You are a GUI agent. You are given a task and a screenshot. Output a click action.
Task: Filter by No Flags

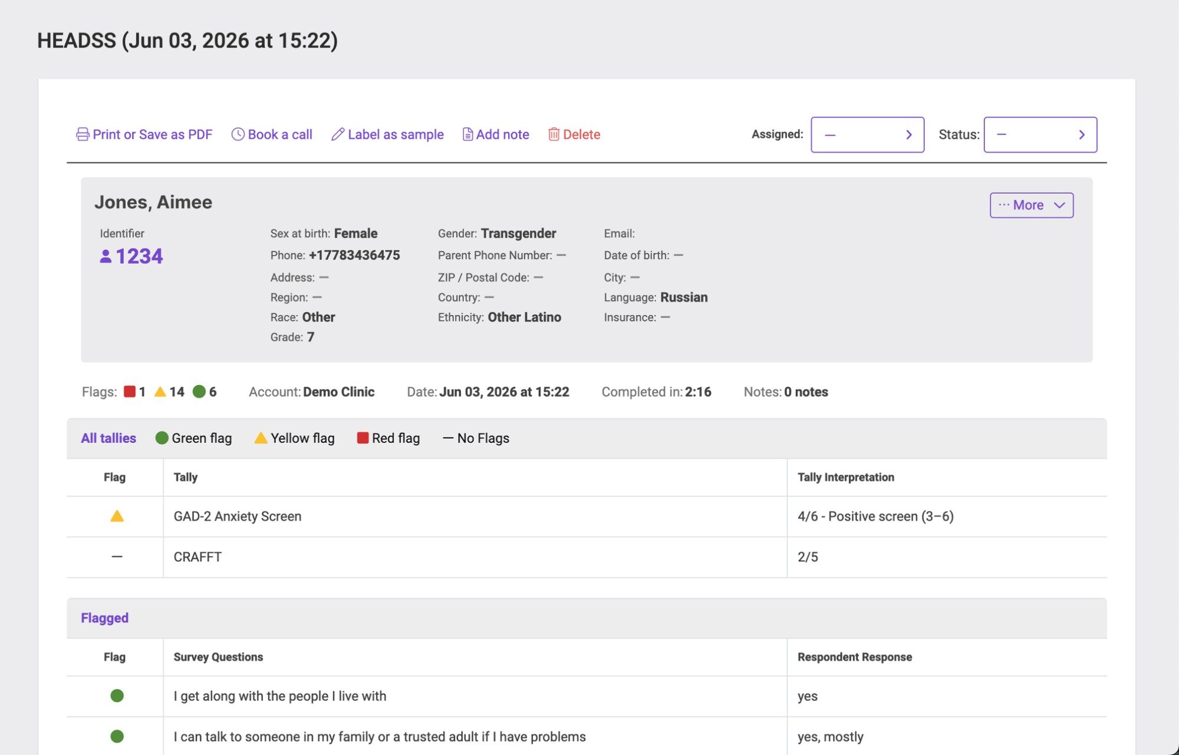click(x=476, y=438)
